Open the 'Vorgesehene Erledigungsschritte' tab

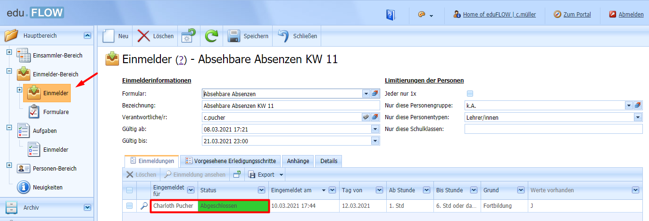coord(231,161)
